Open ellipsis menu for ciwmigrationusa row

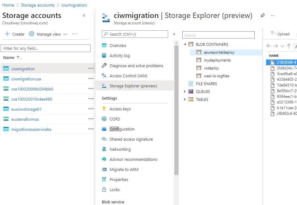(91, 78)
